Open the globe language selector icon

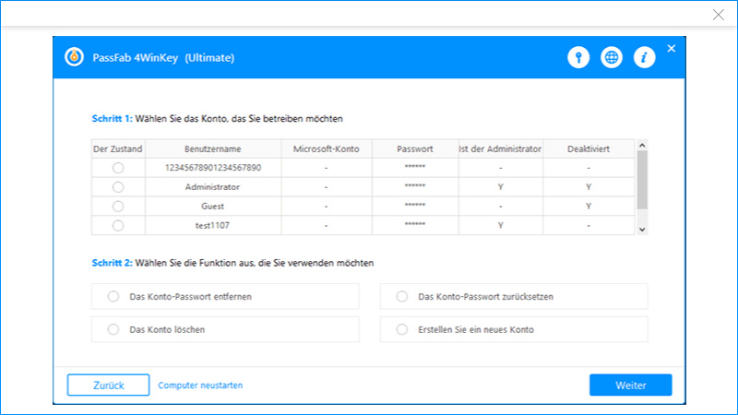point(611,57)
